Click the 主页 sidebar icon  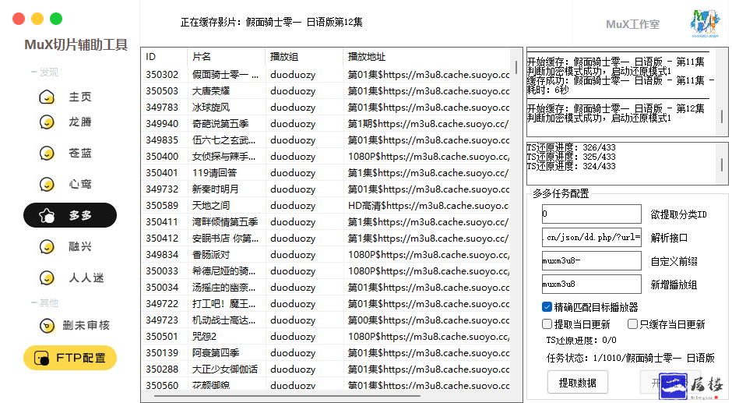[x=48, y=97]
